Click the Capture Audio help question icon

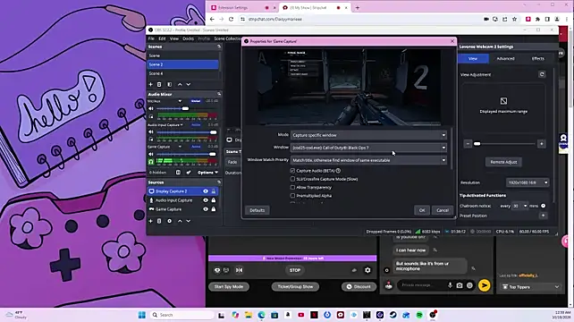coord(338,171)
